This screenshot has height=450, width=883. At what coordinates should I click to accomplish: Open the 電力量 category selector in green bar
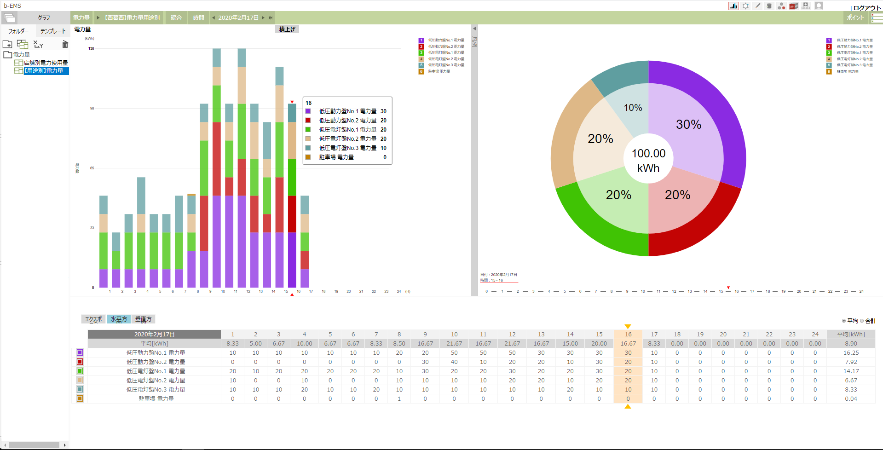(x=81, y=18)
